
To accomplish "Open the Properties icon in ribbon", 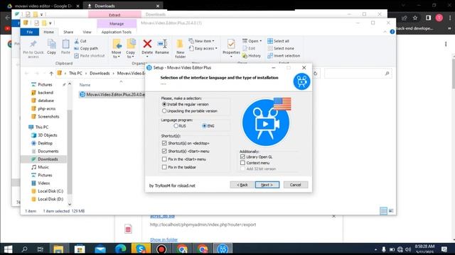I will (231, 44).
